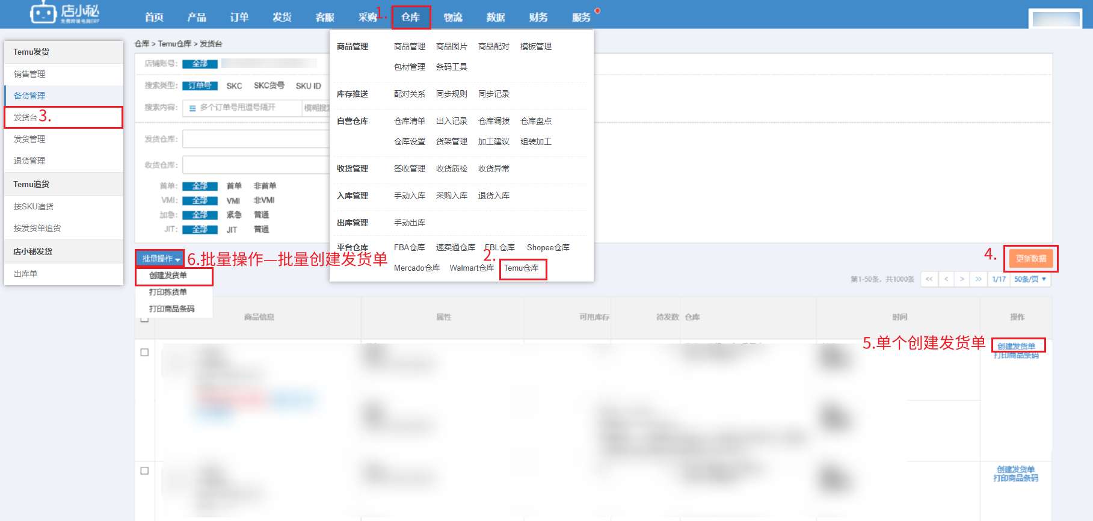Click the user account area at top right
1093x521 pixels.
[x=1056, y=19]
